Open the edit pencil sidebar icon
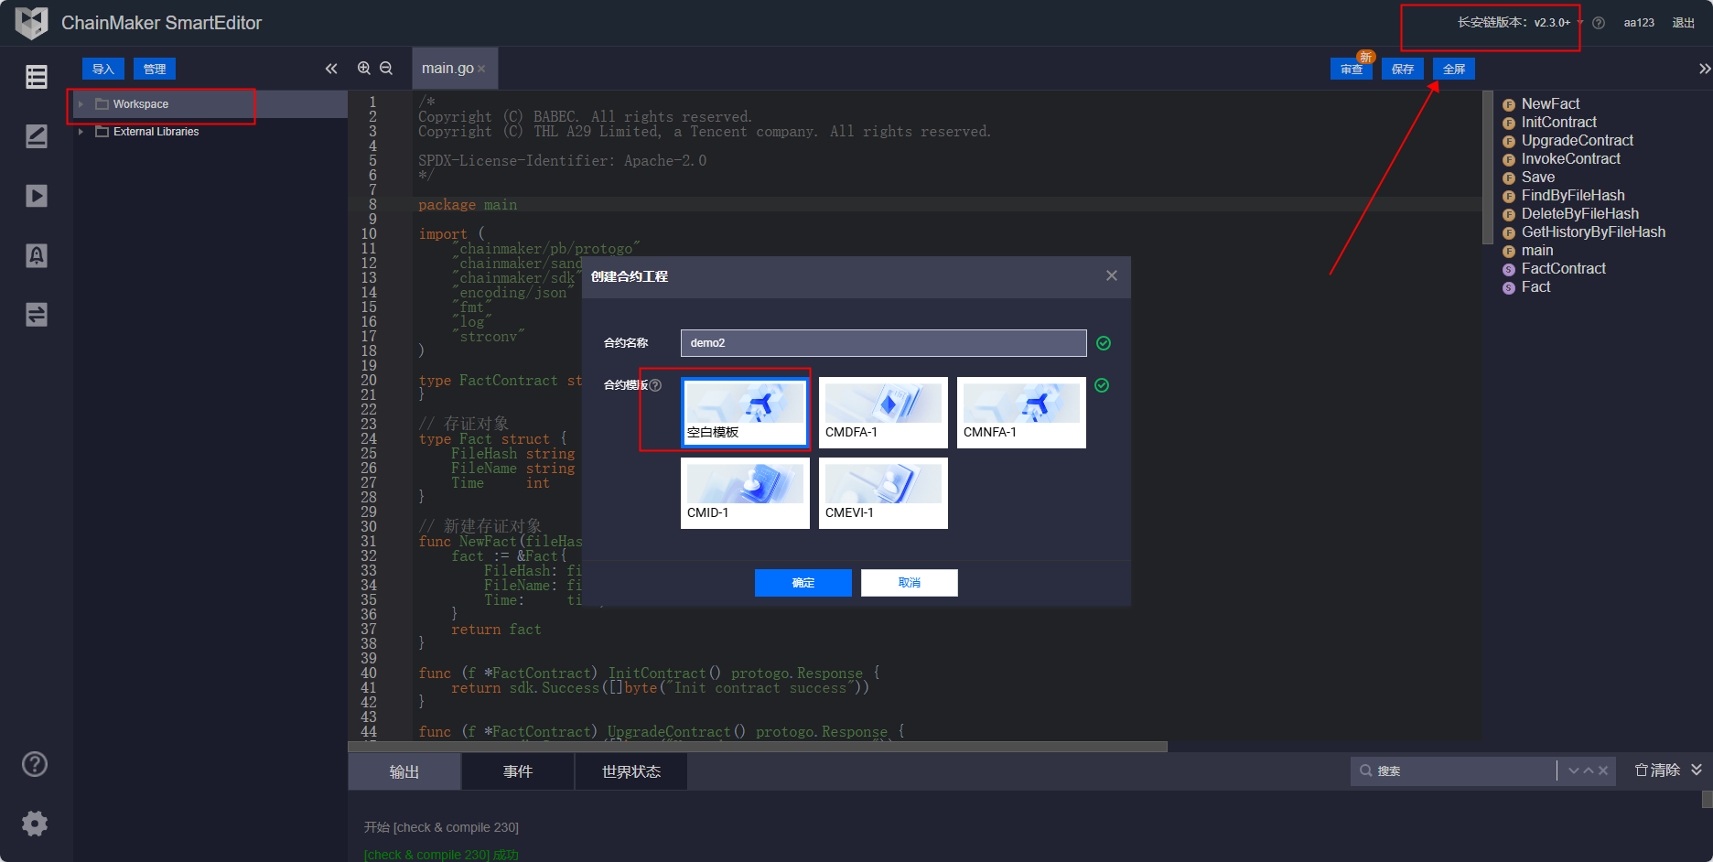This screenshot has width=1713, height=862. (x=37, y=136)
